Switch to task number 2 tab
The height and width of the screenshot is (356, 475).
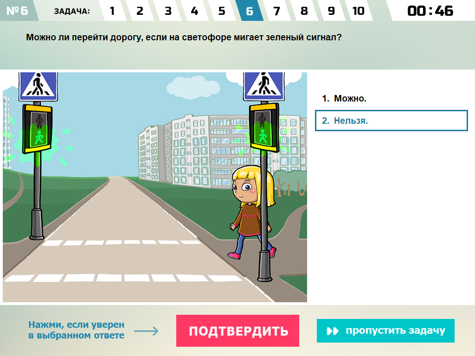140,11
